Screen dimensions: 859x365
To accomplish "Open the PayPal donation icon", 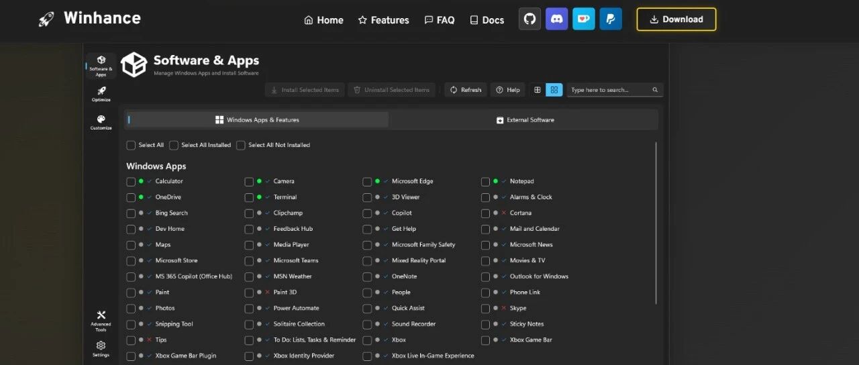I will pyautogui.click(x=610, y=19).
